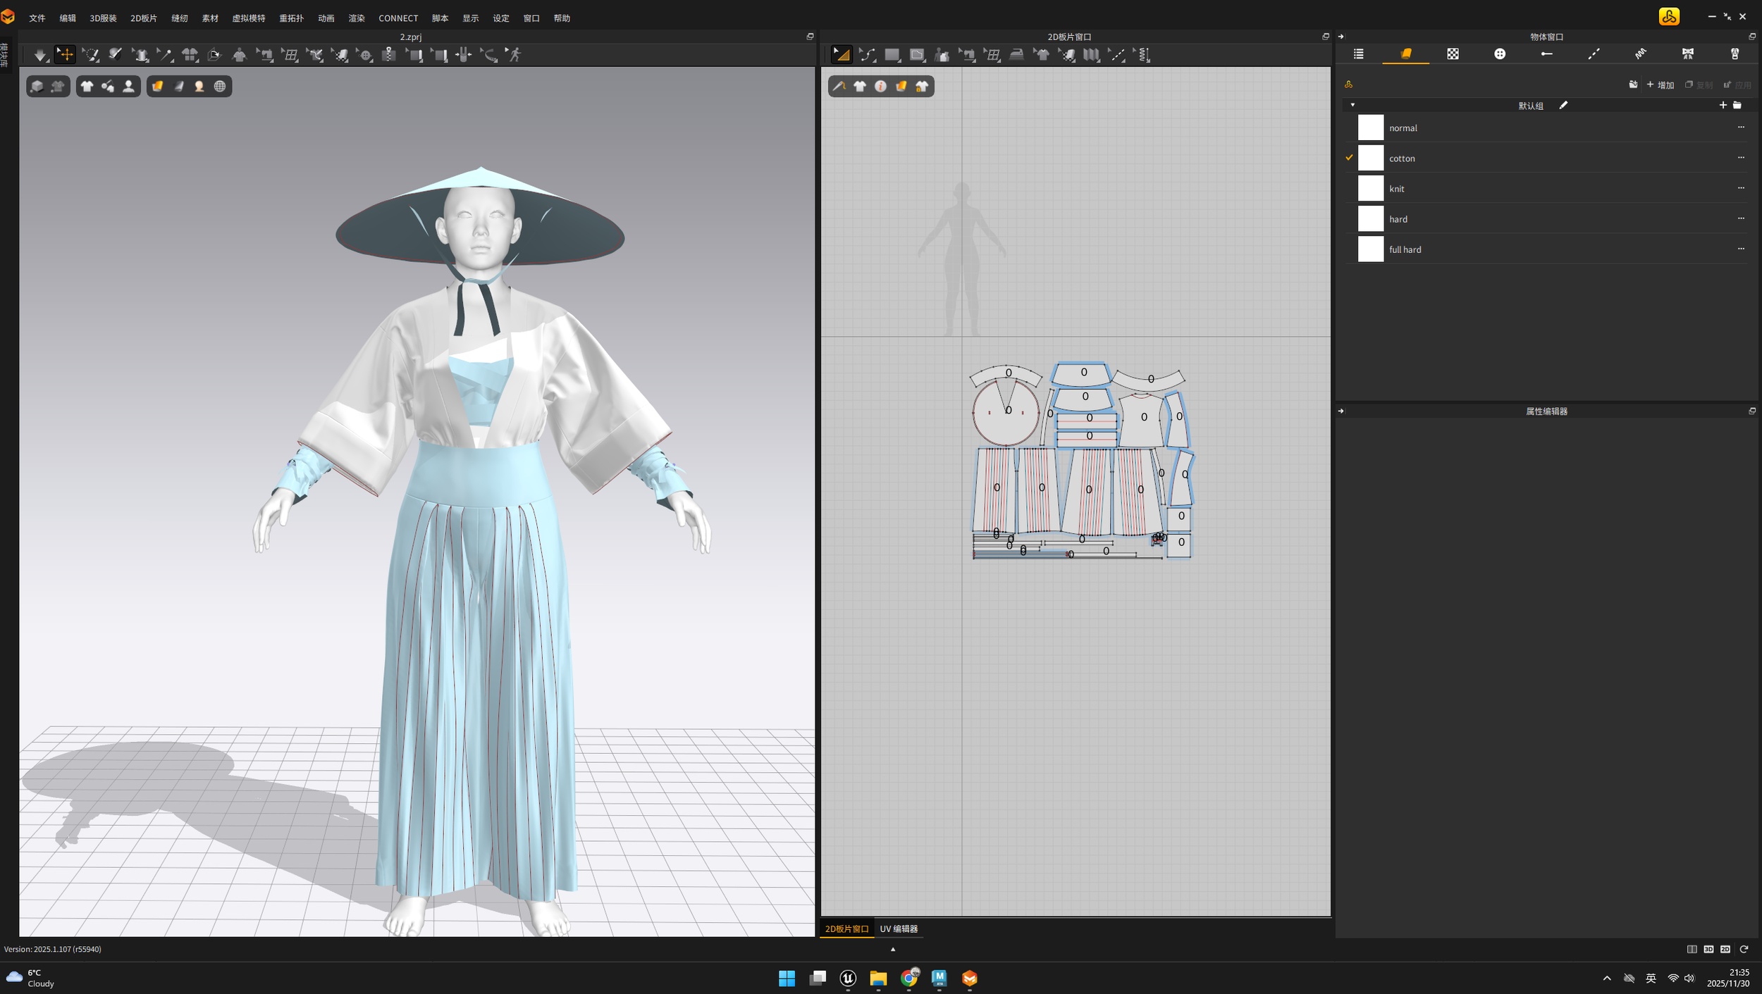This screenshot has height=994, width=1762.
Task: Open the Button tab in object window
Action: tap(1500, 54)
